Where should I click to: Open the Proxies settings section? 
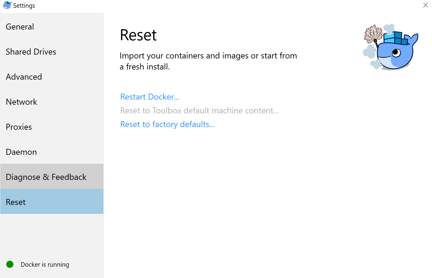18,127
